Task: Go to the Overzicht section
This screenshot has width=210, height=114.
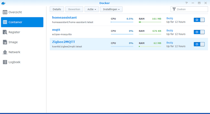Action: click(x=15, y=12)
